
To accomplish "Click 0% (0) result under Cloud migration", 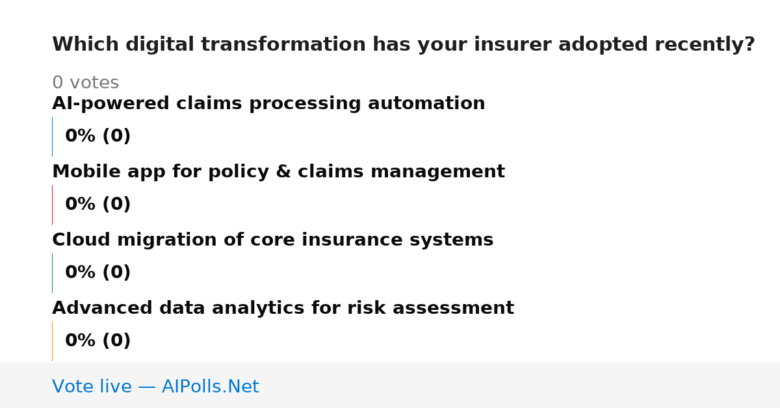I will click(x=97, y=273).
